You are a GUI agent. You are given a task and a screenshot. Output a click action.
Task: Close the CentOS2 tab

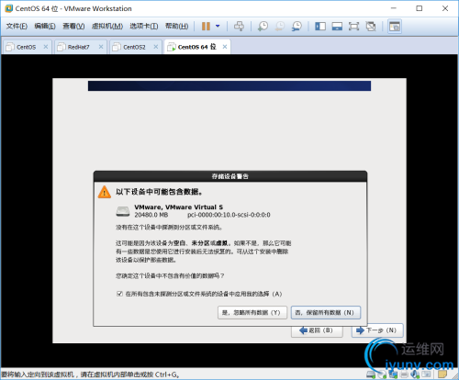click(156, 47)
